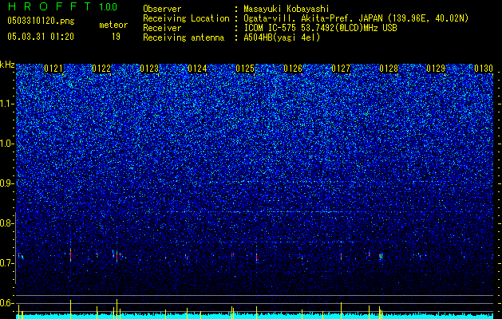Click the date stamp 05.03.31 01:20
Screen dimensions: 502x319
41,37
